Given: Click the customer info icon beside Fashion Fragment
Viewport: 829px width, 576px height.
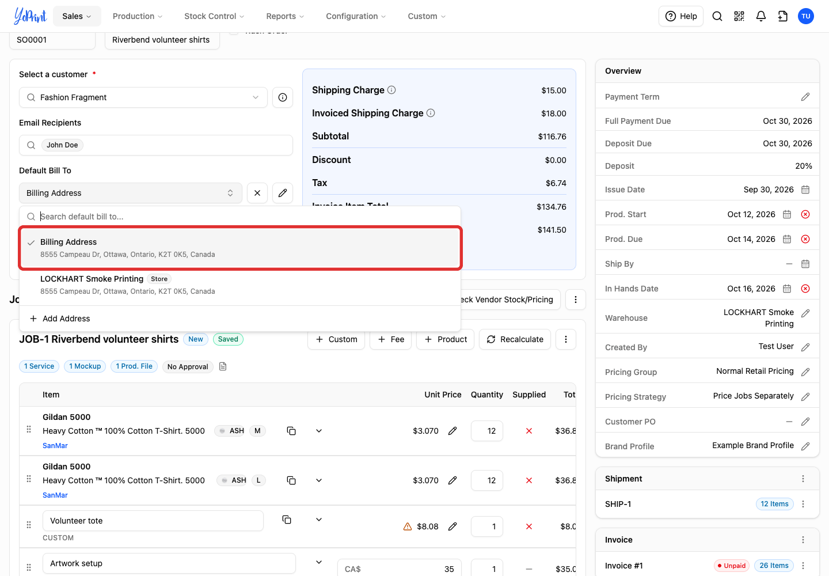Looking at the screenshot, I should click(283, 97).
